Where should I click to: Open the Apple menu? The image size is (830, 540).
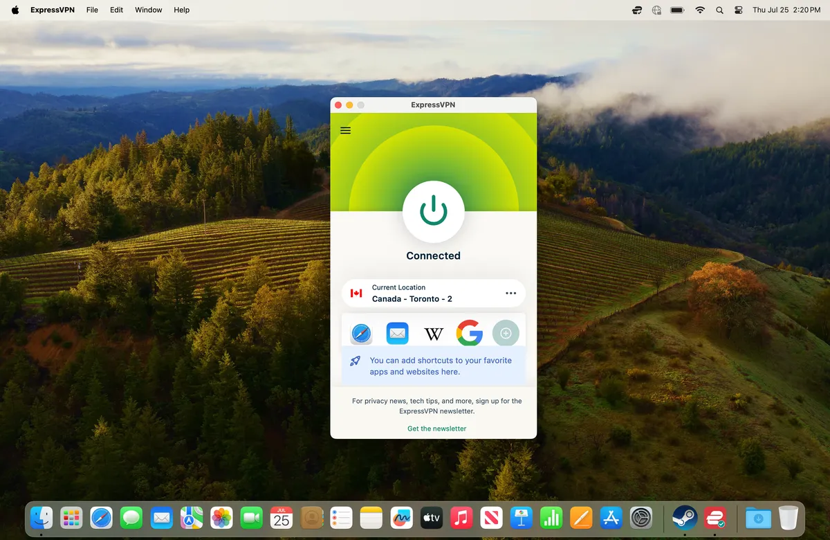click(15, 10)
